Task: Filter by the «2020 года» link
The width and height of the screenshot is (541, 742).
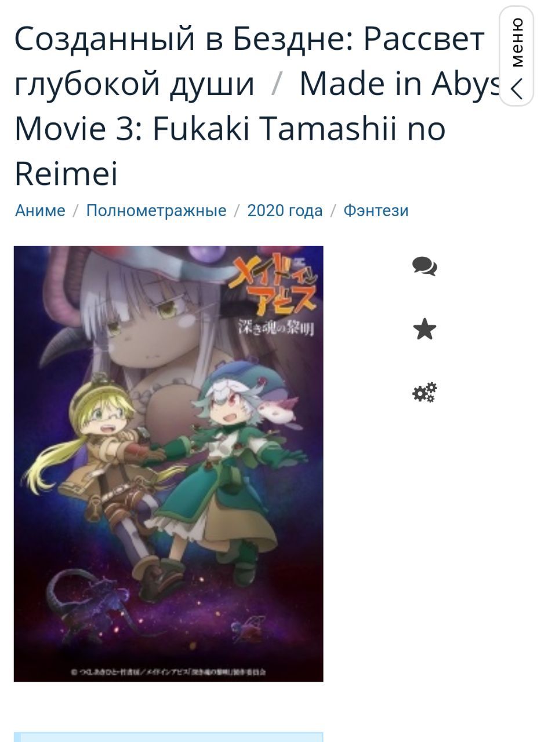Action: (x=285, y=210)
